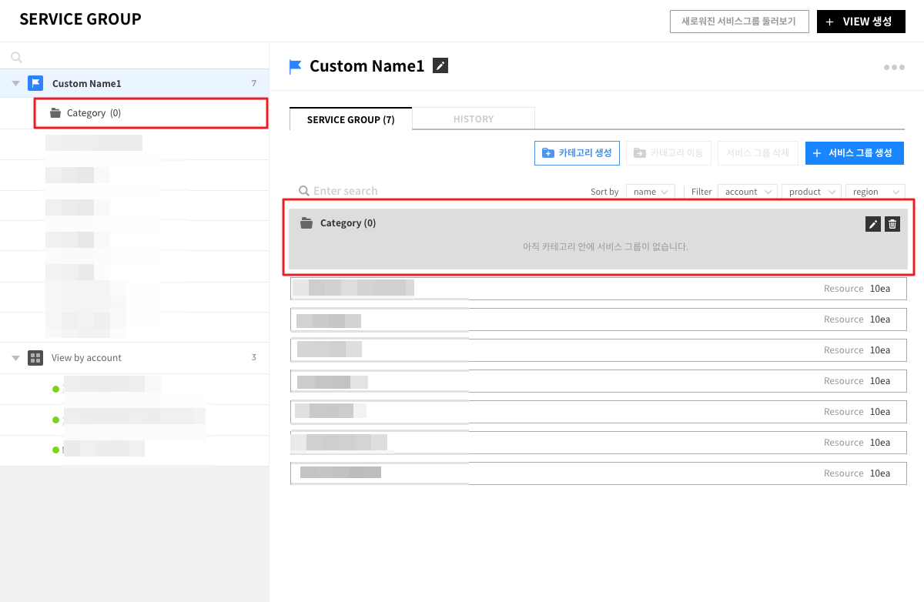Delete Category using the trash icon
The width and height of the screenshot is (924, 602).
(x=892, y=224)
